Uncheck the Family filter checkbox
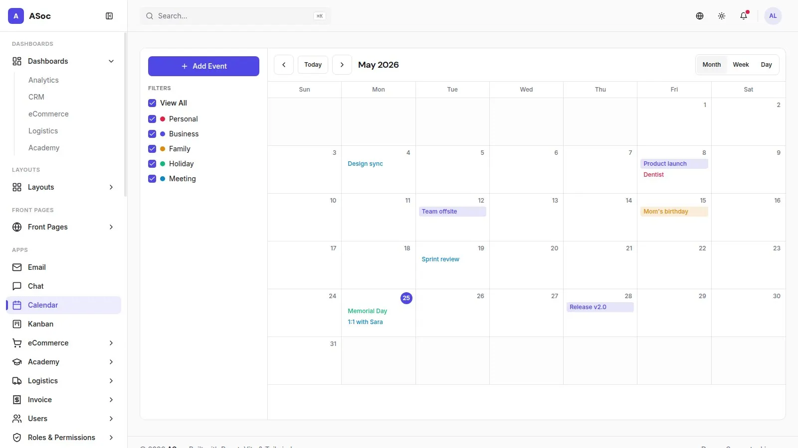 tap(152, 149)
